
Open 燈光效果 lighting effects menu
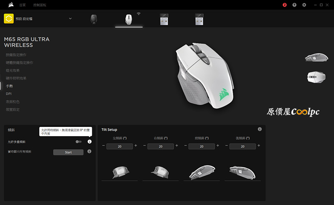13,71
